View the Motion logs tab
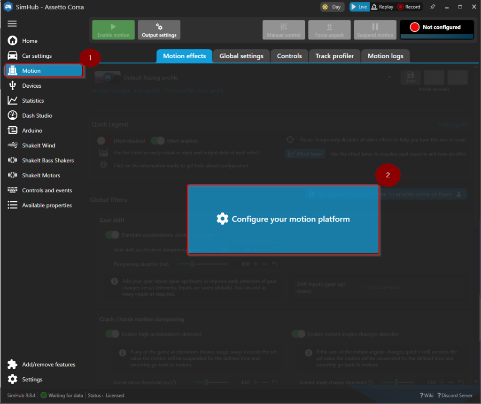The width and height of the screenshot is (481, 404). coord(386,56)
